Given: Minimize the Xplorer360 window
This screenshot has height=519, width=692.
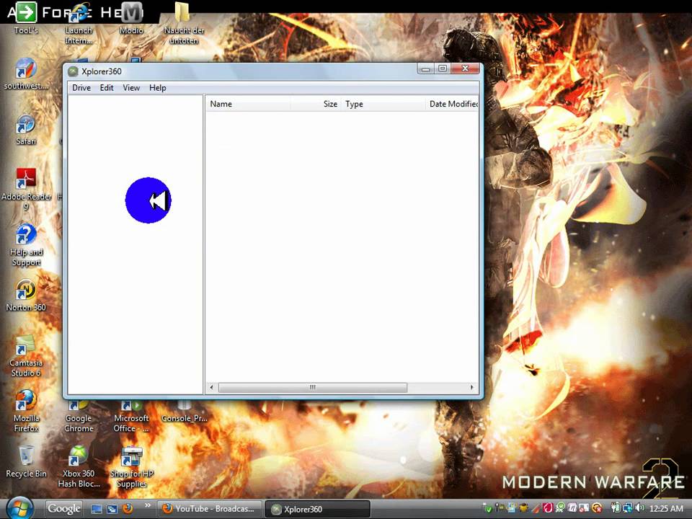Looking at the screenshot, I should (425, 68).
